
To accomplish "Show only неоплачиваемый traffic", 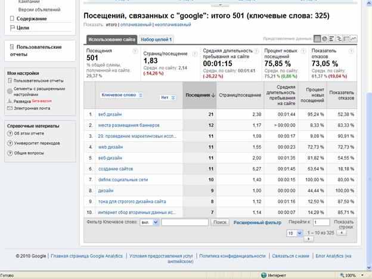I will click(x=173, y=24).
